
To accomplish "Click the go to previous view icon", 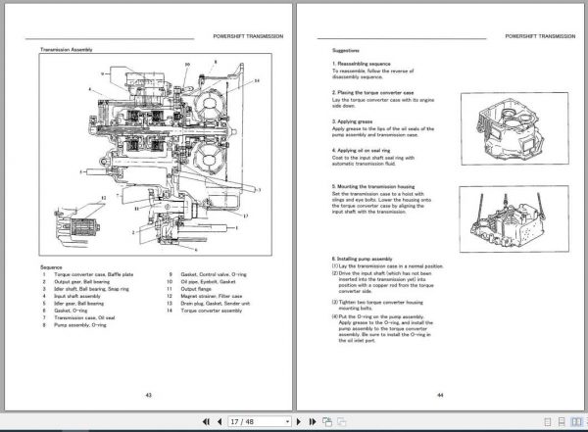I will point(327,422).
